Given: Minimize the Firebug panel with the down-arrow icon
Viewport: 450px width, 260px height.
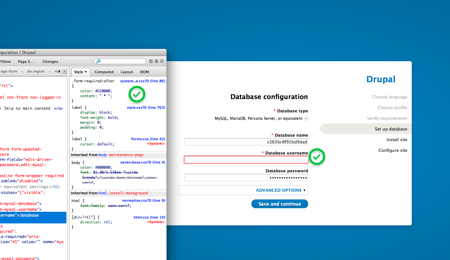Looking at the screenshot, I should [151, 61].
